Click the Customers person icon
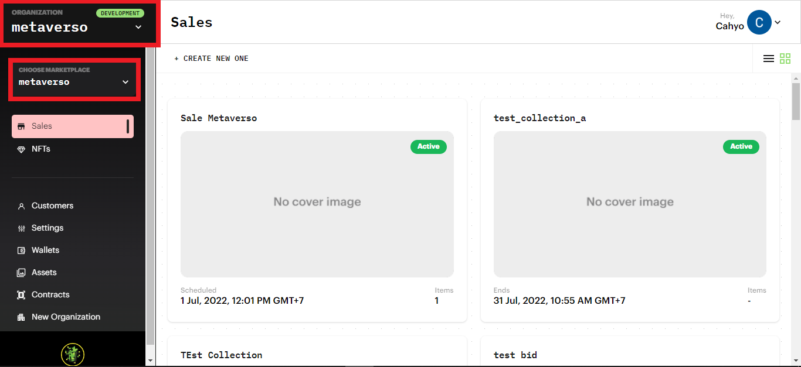 22,206
